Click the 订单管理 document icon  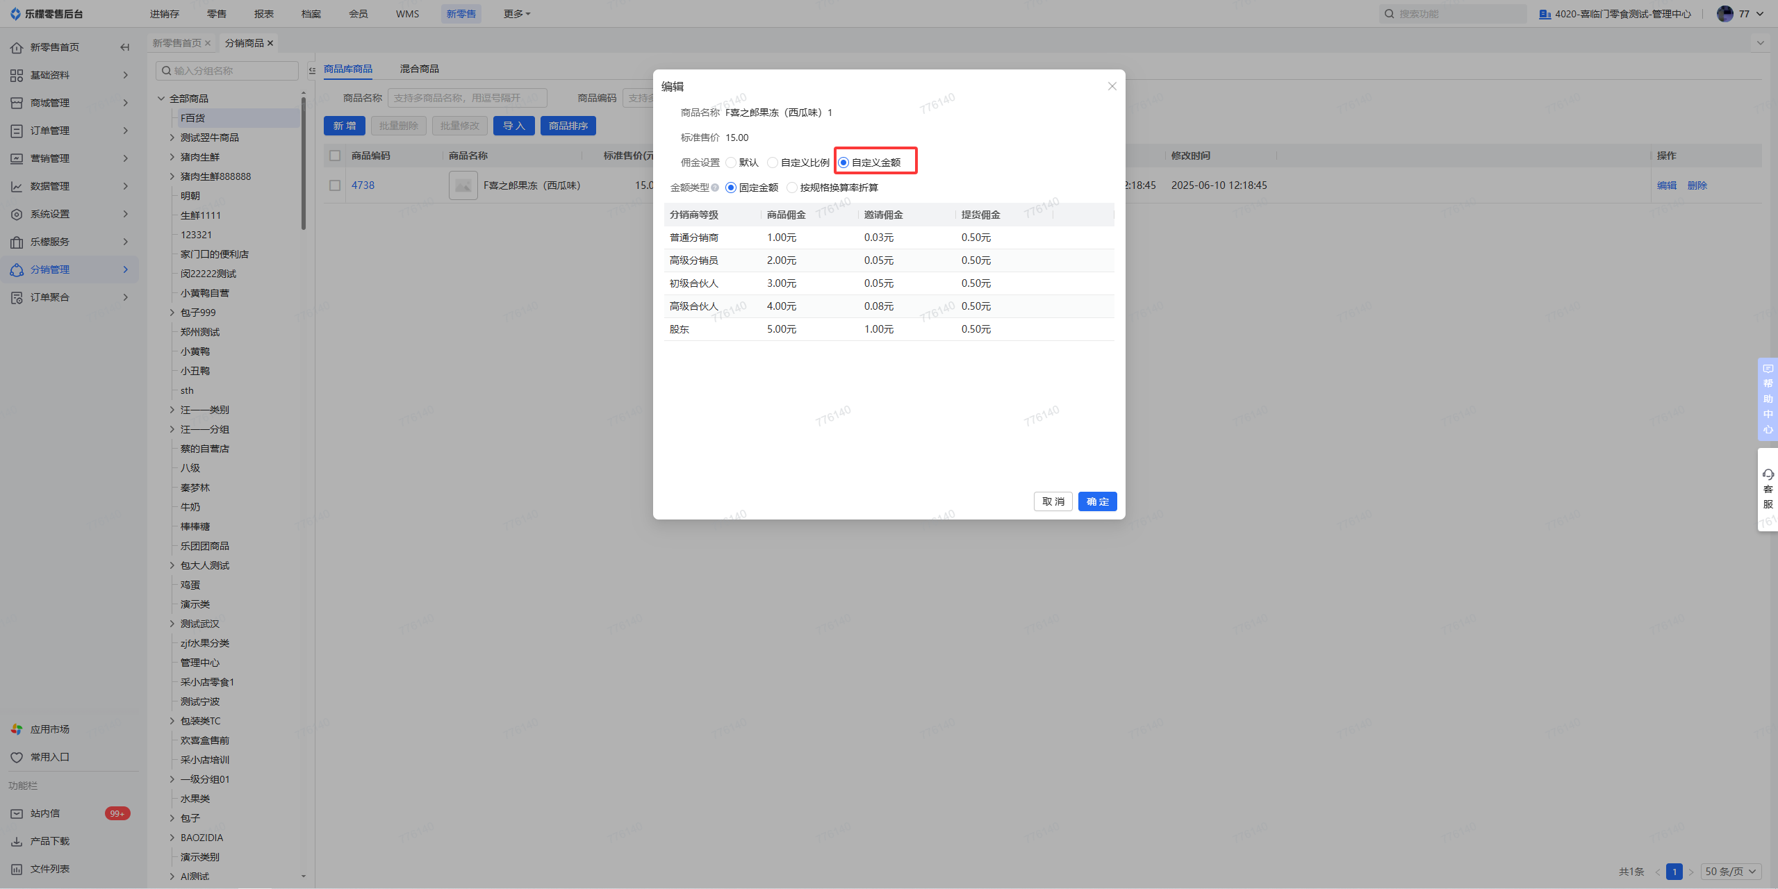click(17, 131)
